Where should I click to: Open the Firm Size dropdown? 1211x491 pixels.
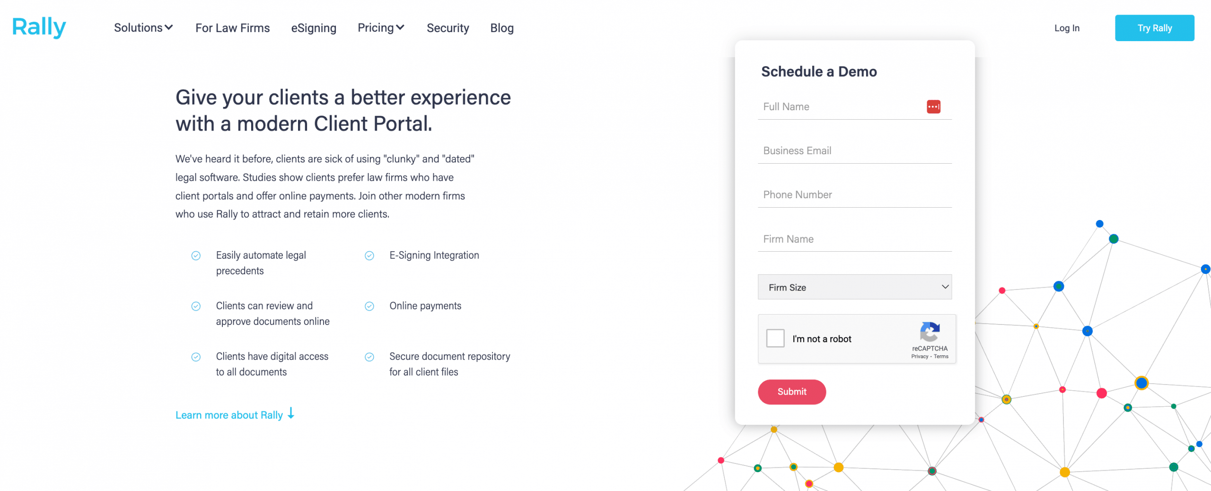point(854,287)
